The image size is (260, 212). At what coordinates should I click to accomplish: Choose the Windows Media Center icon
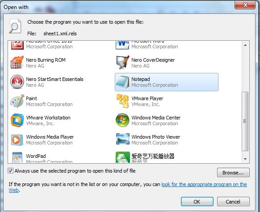122,120
